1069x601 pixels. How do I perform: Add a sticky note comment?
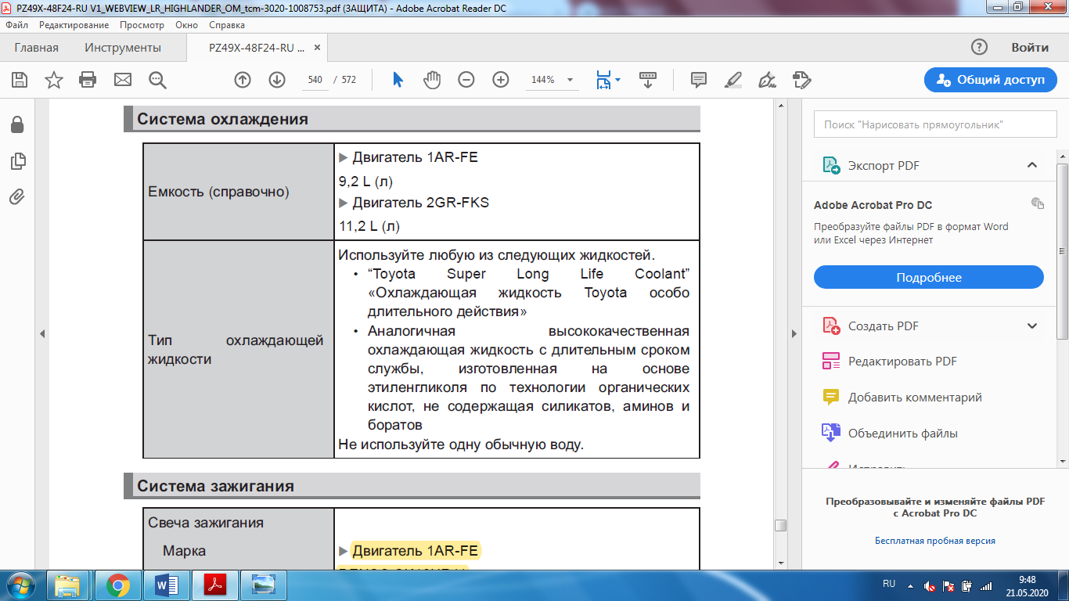[699, 80]
